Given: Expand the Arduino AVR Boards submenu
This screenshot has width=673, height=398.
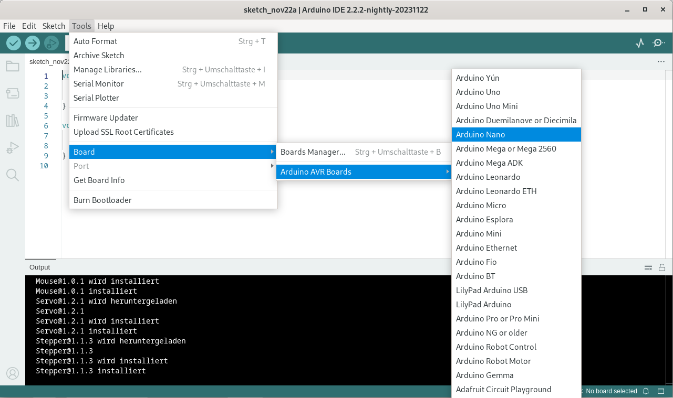Looking at the screenshot, I should (x=364, y=171).
